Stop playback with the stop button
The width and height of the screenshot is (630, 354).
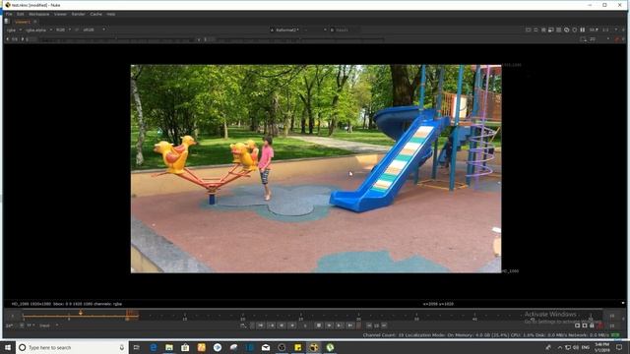click(319, 325)
